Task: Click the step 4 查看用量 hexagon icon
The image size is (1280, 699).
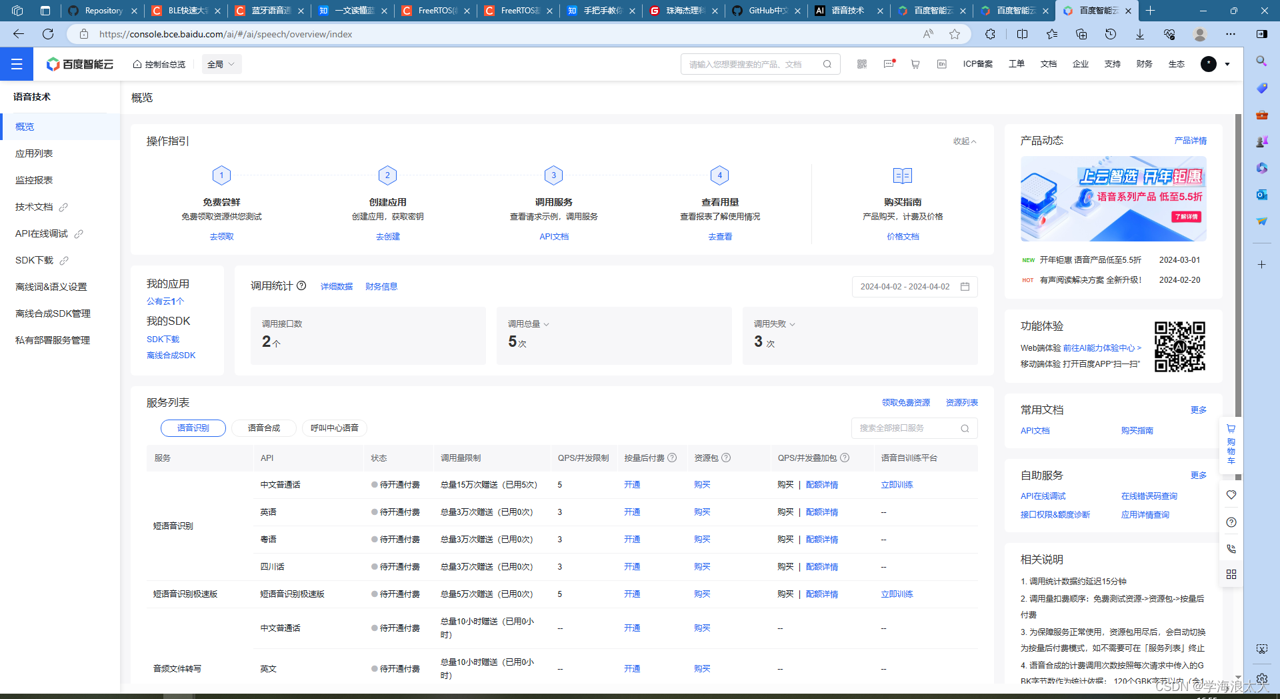Action: pyautogui.click(x=719, y=175)
